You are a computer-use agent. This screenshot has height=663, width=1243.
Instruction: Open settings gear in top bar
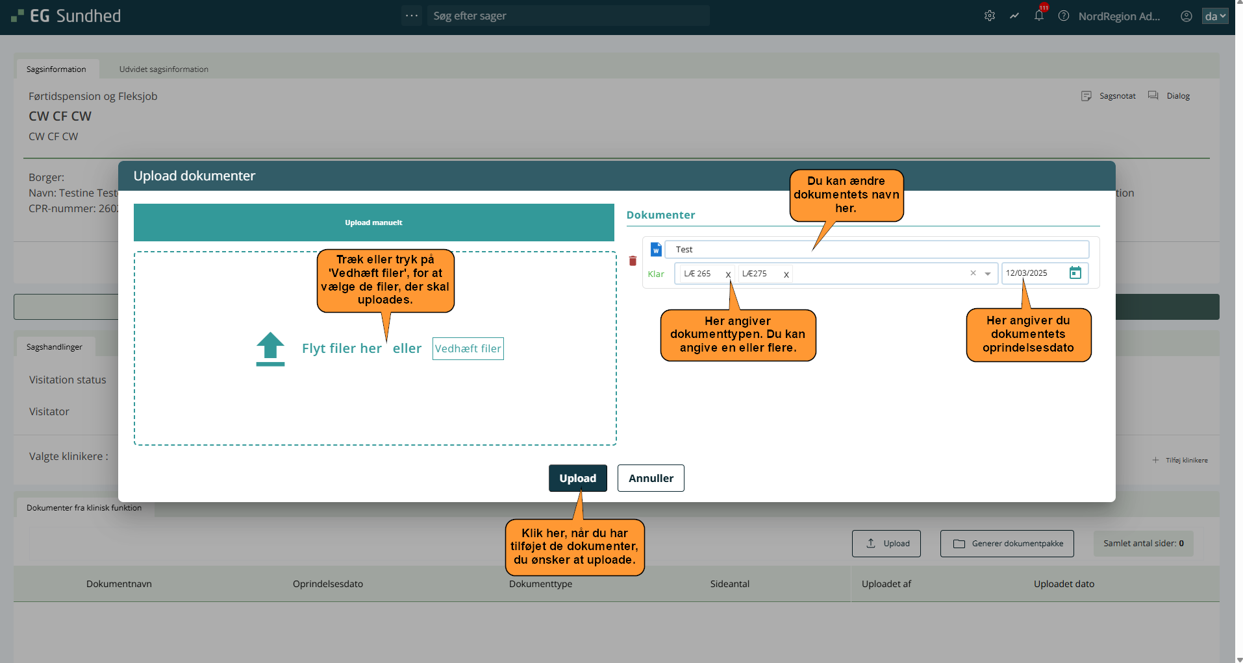[990, 16]
